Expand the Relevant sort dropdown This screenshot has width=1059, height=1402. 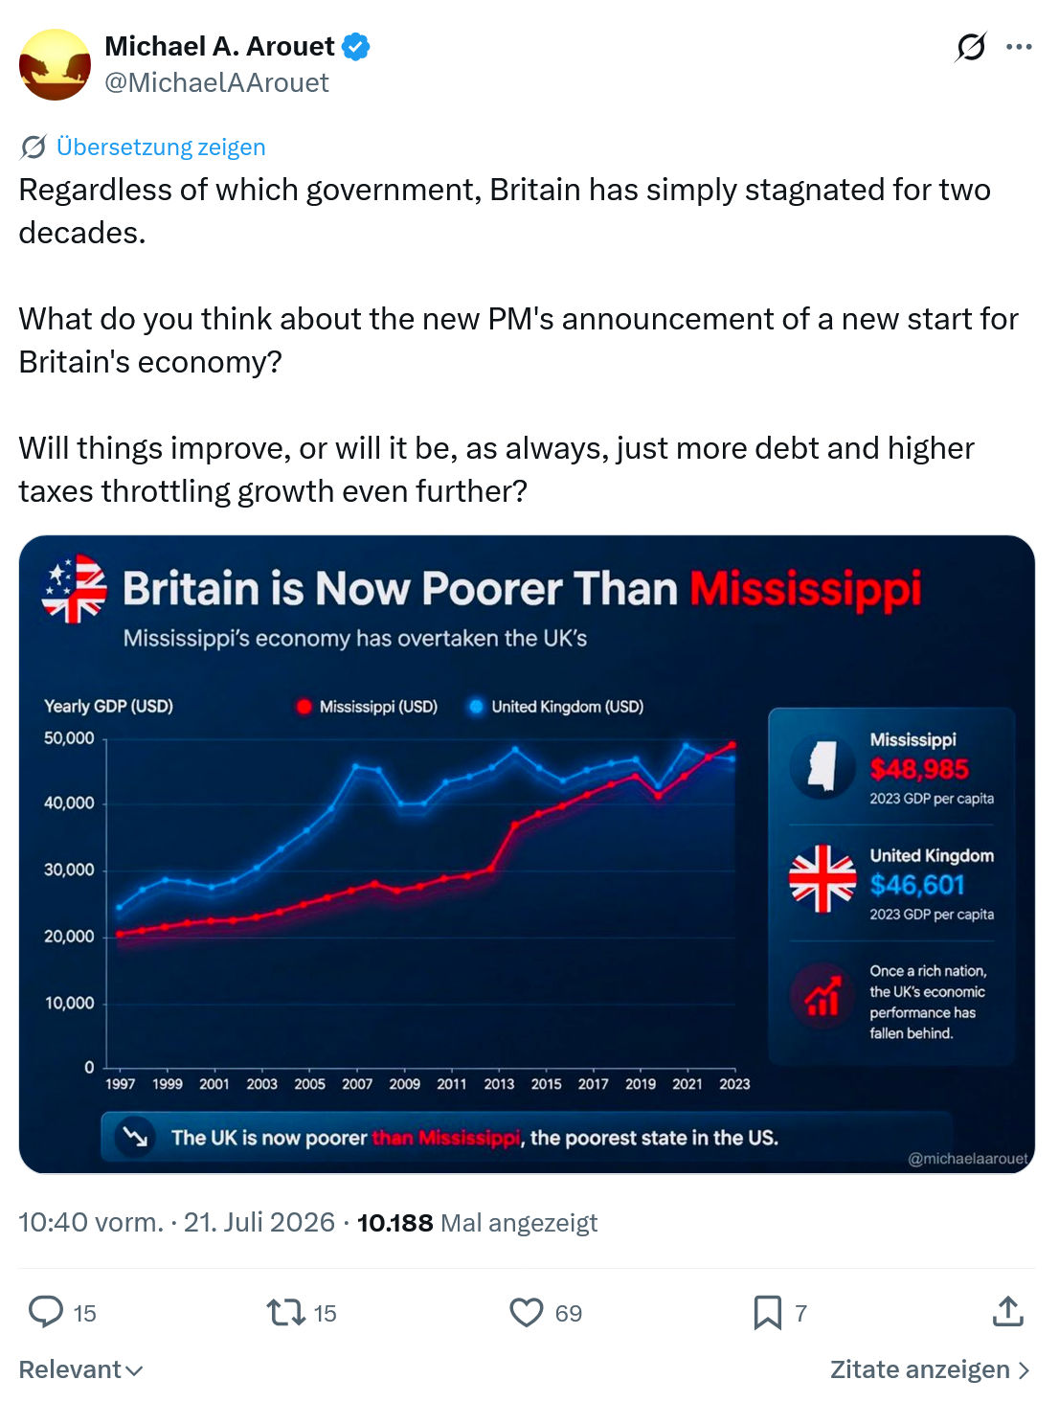point(81,1369)
